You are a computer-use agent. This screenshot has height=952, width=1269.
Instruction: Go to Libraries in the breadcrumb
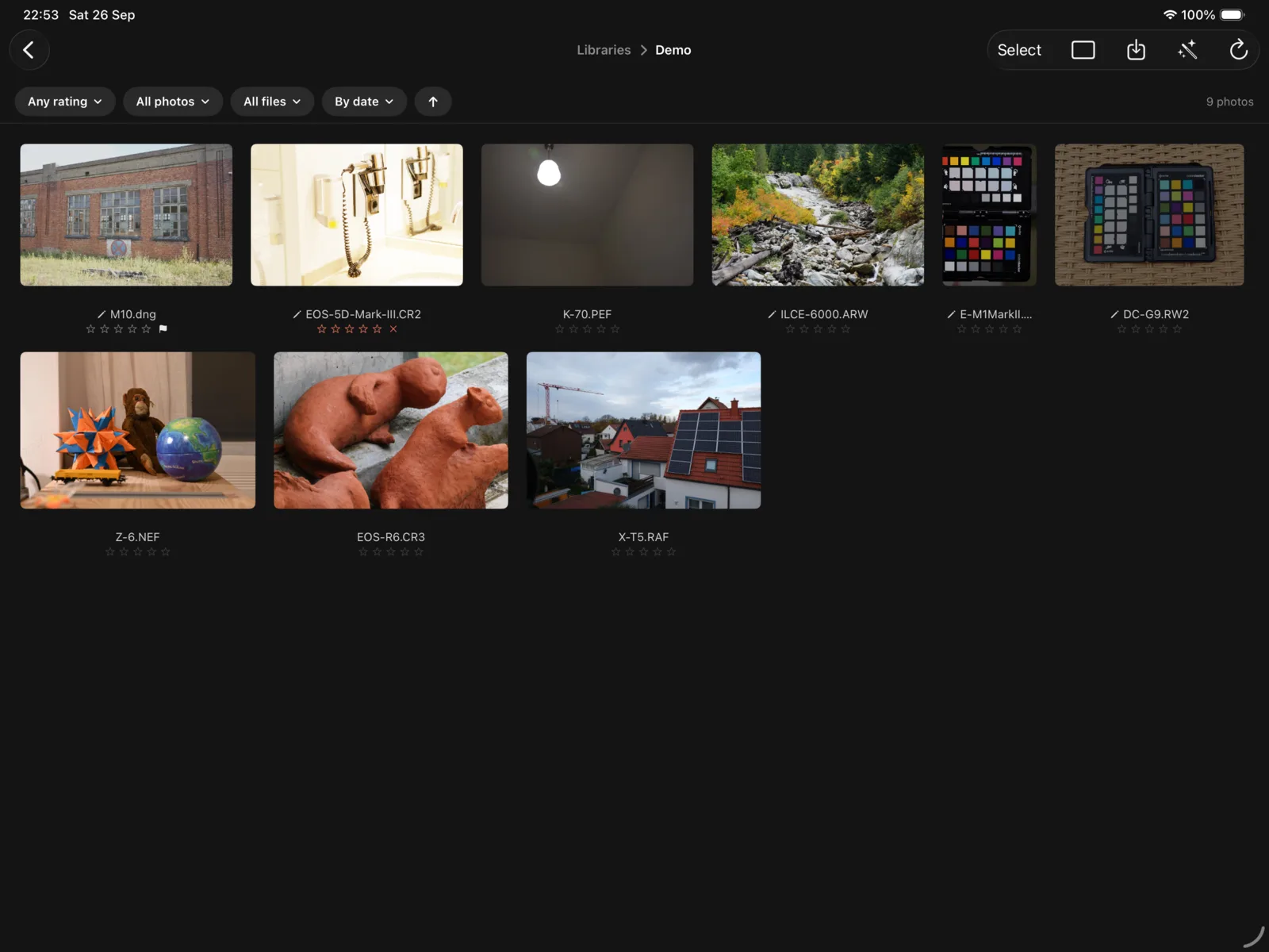(x=604, y=50)
